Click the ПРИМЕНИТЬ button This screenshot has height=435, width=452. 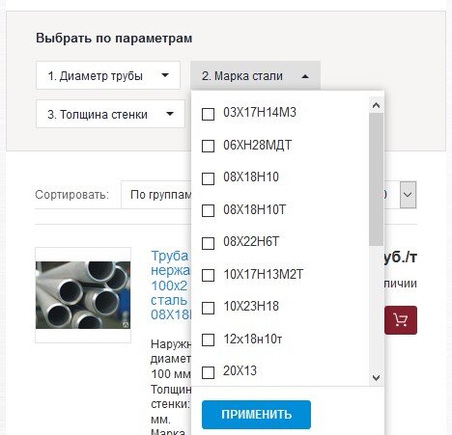(x=256, y=415)
